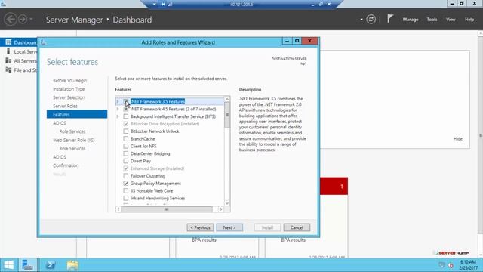Click the features list horizontal scrollbar thumb
Screen dimensions: 483x272
[x=167, y=209]
